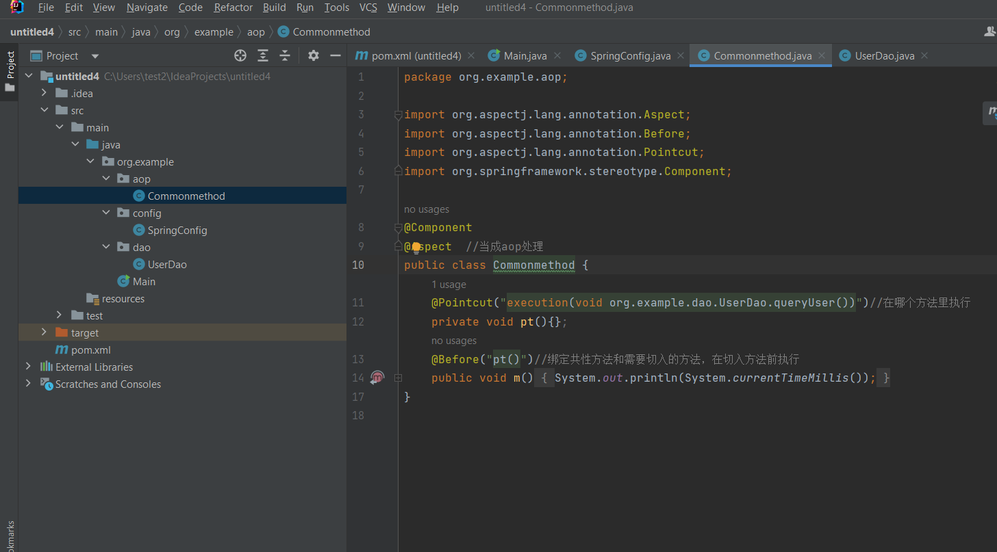Click the Expand All icon in Project panel
Viewport: 997px width, 552px height.
[x=263, y=55]
